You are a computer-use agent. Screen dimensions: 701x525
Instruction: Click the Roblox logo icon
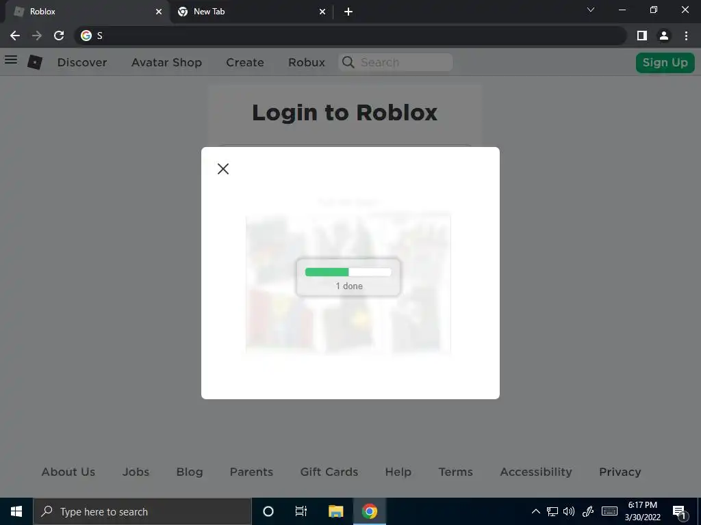coord(35,62)
